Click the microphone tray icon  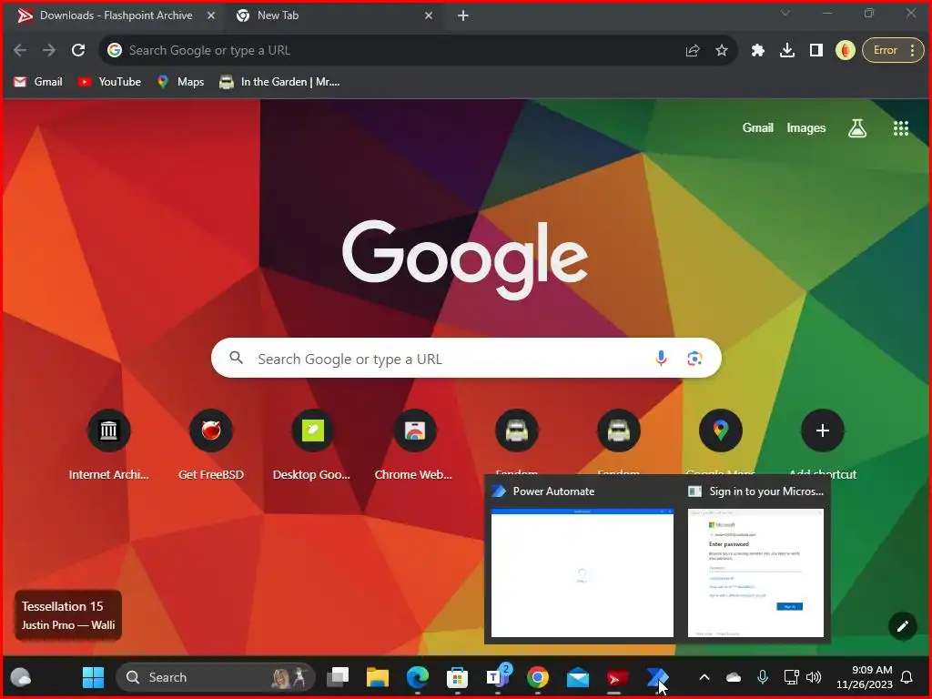(763, 677)
